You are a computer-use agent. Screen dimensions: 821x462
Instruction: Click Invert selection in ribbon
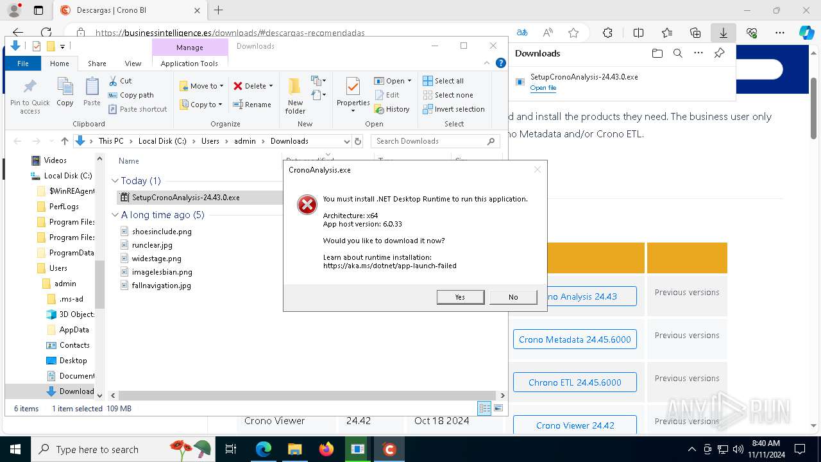[453, 109]
